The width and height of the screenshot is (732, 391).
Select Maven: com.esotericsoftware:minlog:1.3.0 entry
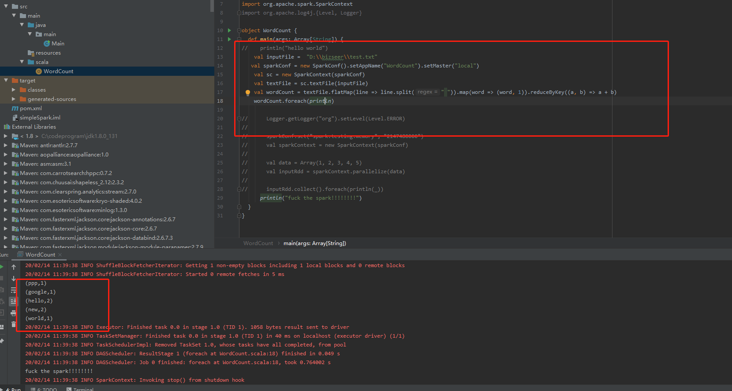click(x=69, y=210)
